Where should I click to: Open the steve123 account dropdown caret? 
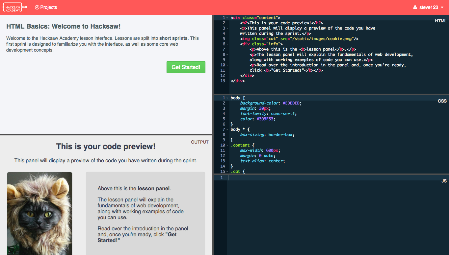(442, 8)
